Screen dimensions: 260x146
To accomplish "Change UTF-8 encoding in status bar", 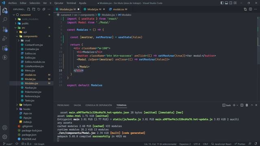I will (197, 144).
